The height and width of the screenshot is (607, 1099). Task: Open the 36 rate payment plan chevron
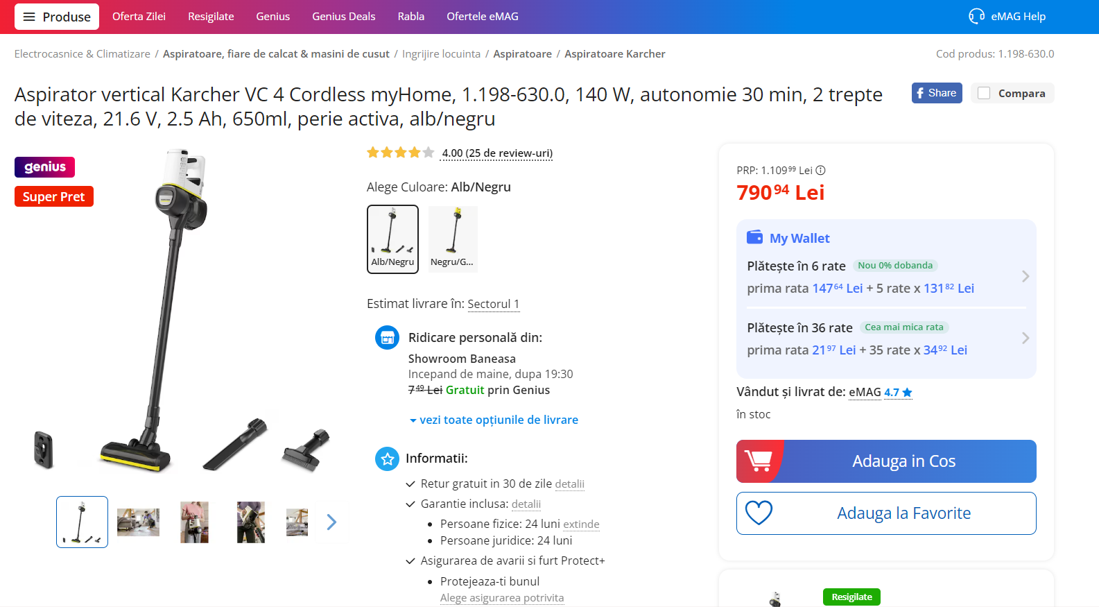tap(1026, 338)
